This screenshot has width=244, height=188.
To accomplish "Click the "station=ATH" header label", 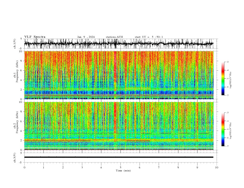I will click(x=114, y=37).
